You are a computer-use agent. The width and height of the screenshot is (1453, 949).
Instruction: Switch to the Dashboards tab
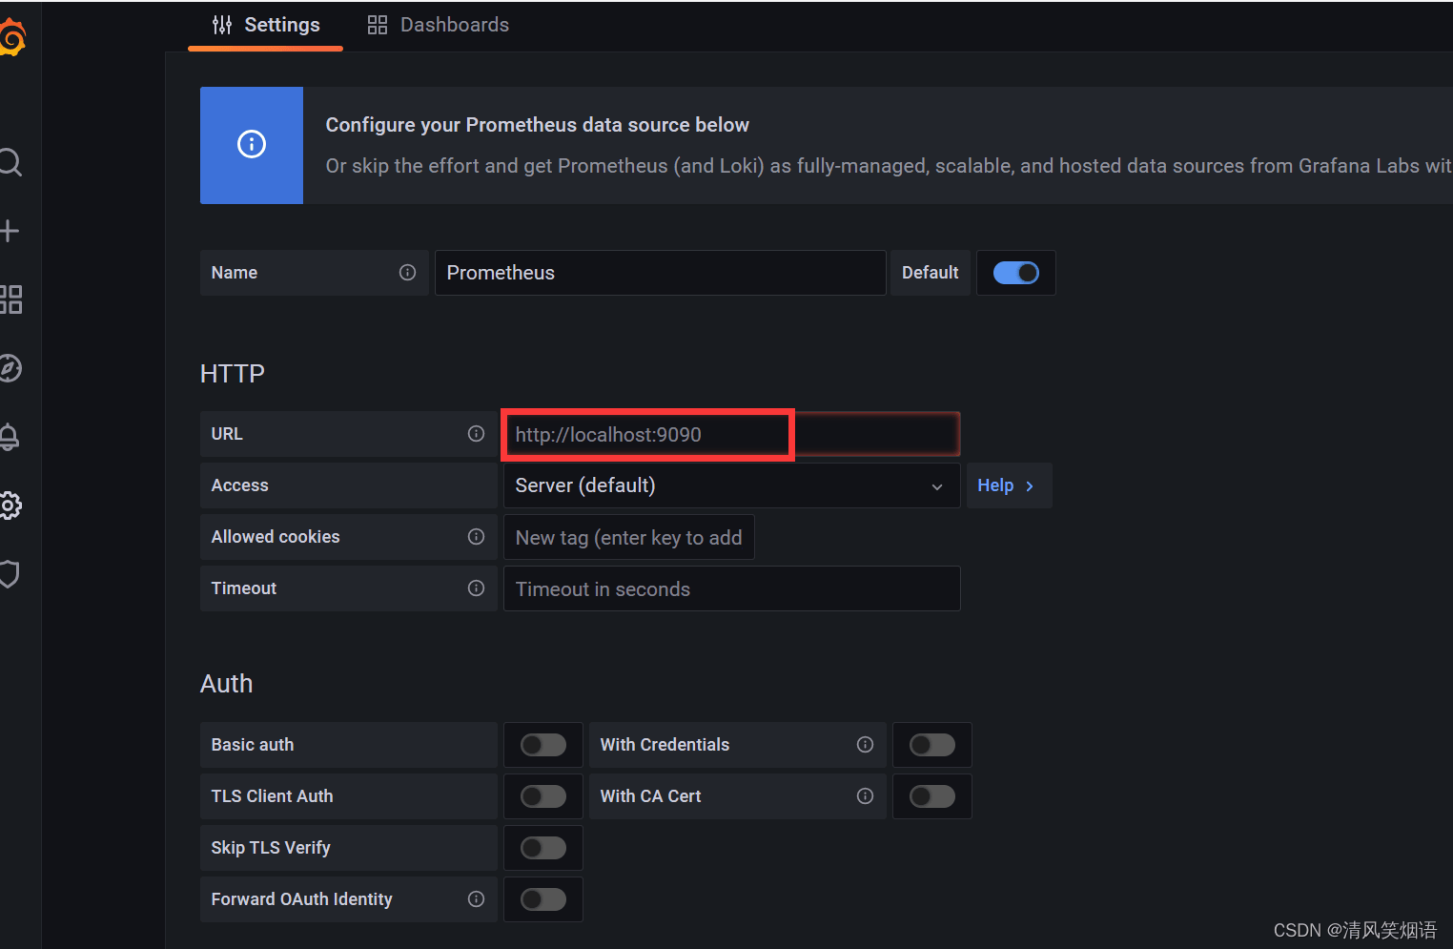coord(439,25)
